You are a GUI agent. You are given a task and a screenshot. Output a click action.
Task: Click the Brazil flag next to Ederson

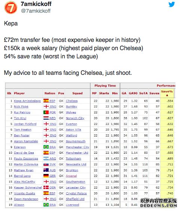[46, 147]
